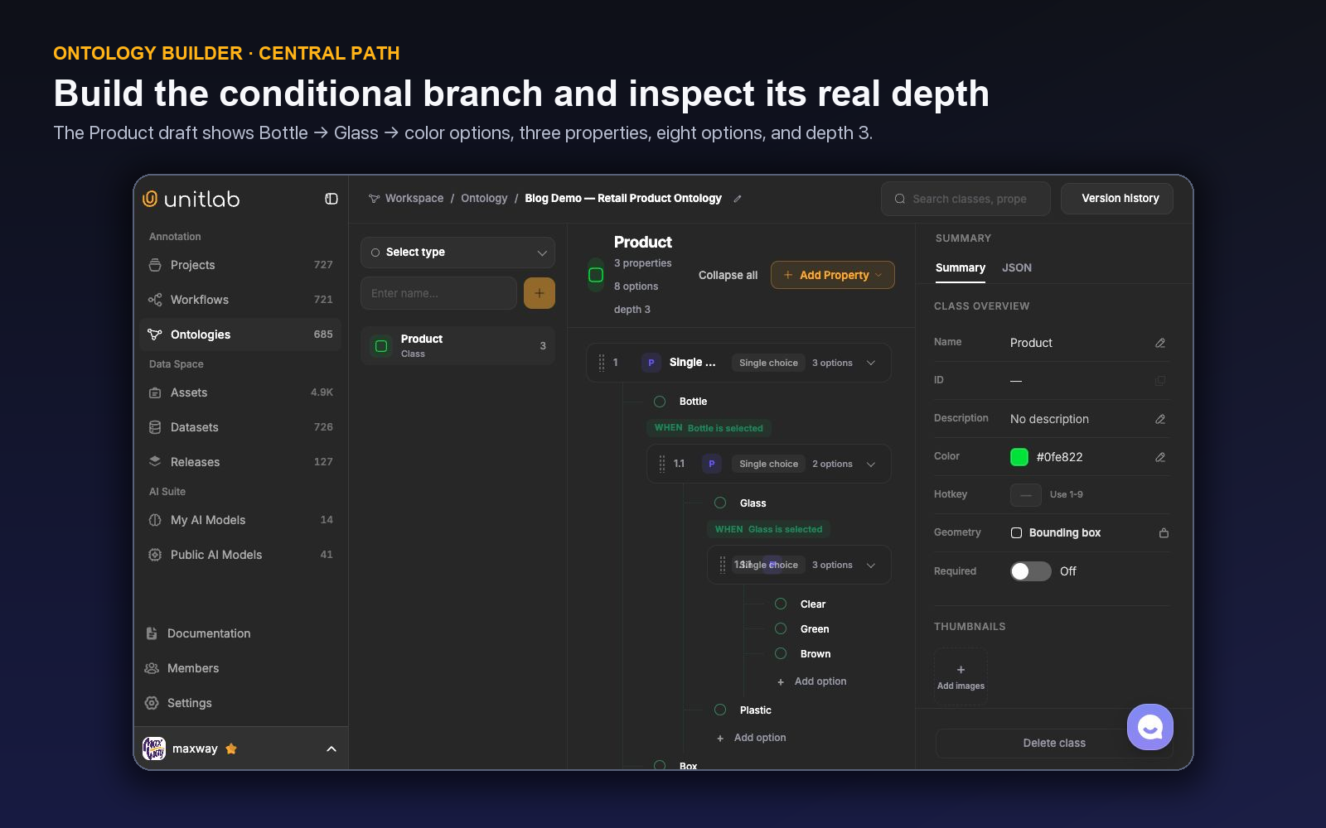The width and height of the screenshot is (1326, 828).
Task: Toggle the Required switch
Action: point(1031,571)
